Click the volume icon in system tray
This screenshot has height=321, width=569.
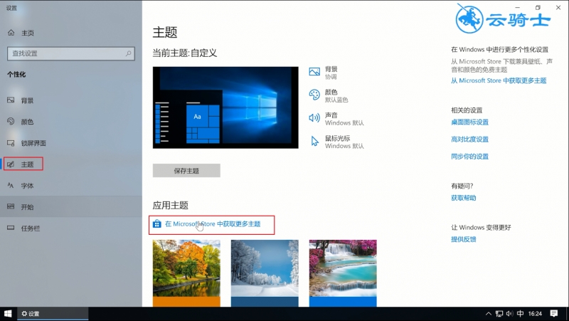[509, 314]
